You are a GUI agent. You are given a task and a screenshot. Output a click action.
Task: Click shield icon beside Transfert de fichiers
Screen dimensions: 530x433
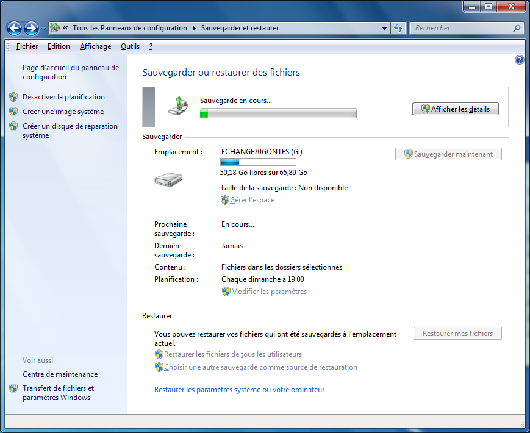point(13,388)
